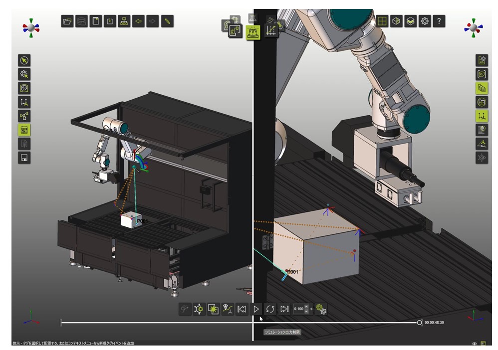Toggle loop playback arrows

[270, 309]
